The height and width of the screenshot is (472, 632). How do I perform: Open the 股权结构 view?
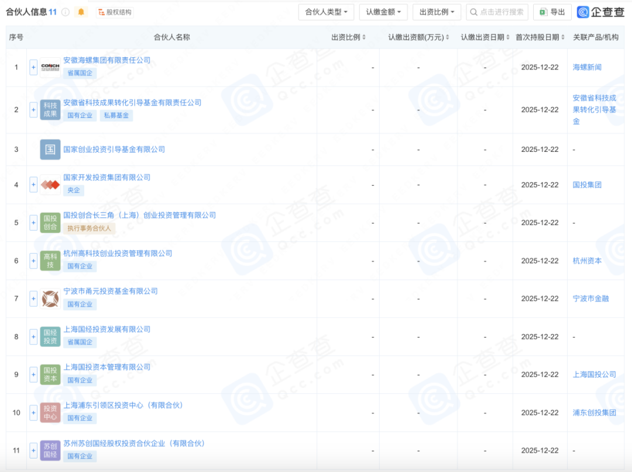(x=115, y=11)
